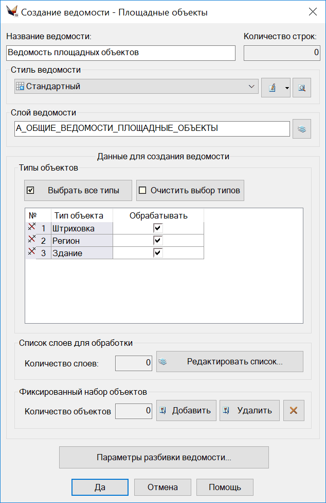Expand the Стандартный style dropdown
Viewport: 326px width, 503px height.
(251, 87)
